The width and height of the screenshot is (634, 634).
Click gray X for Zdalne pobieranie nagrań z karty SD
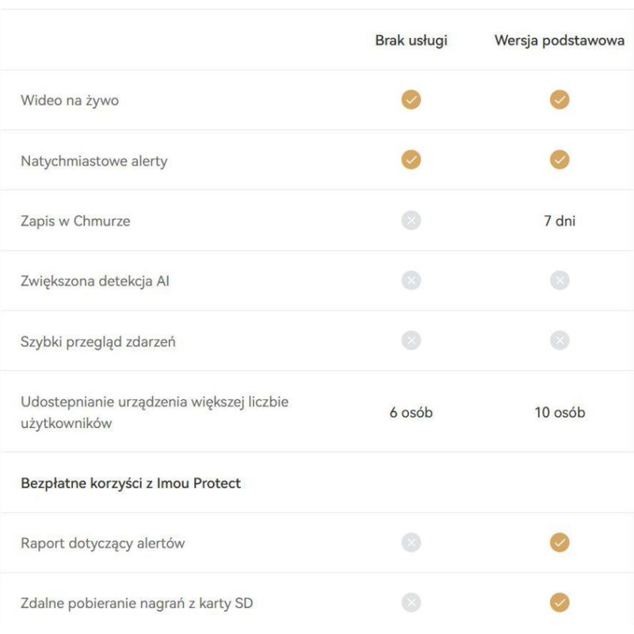(x=411, y=603)
